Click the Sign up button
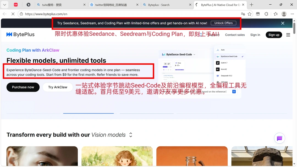Image resolution: width=297 pixels, height=167 pixels. pyautogui.click(x=274, y=35)
